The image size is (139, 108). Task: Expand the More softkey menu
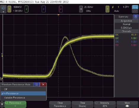(127, 104)
